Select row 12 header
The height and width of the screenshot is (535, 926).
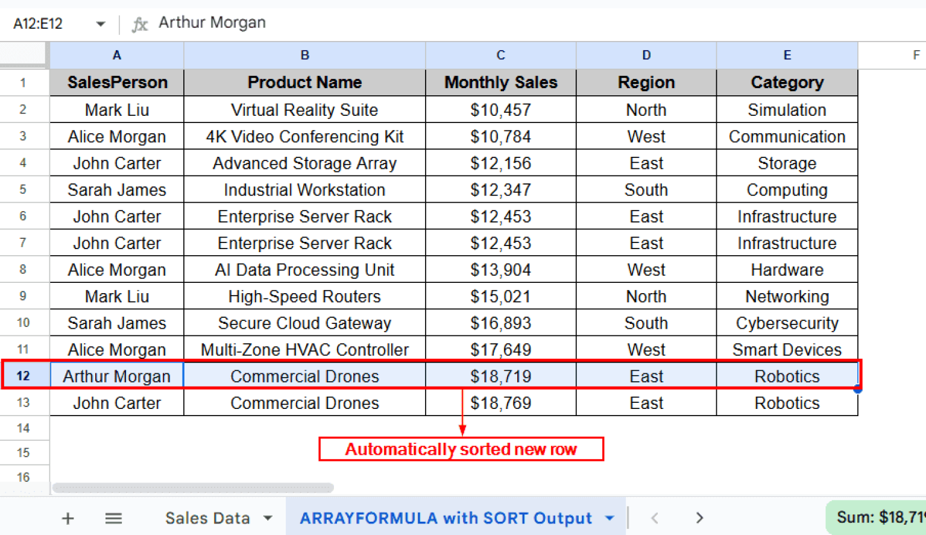[24, 376]
